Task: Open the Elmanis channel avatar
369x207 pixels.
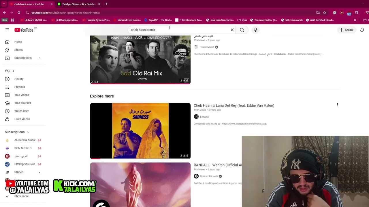Action: (196, 117)
